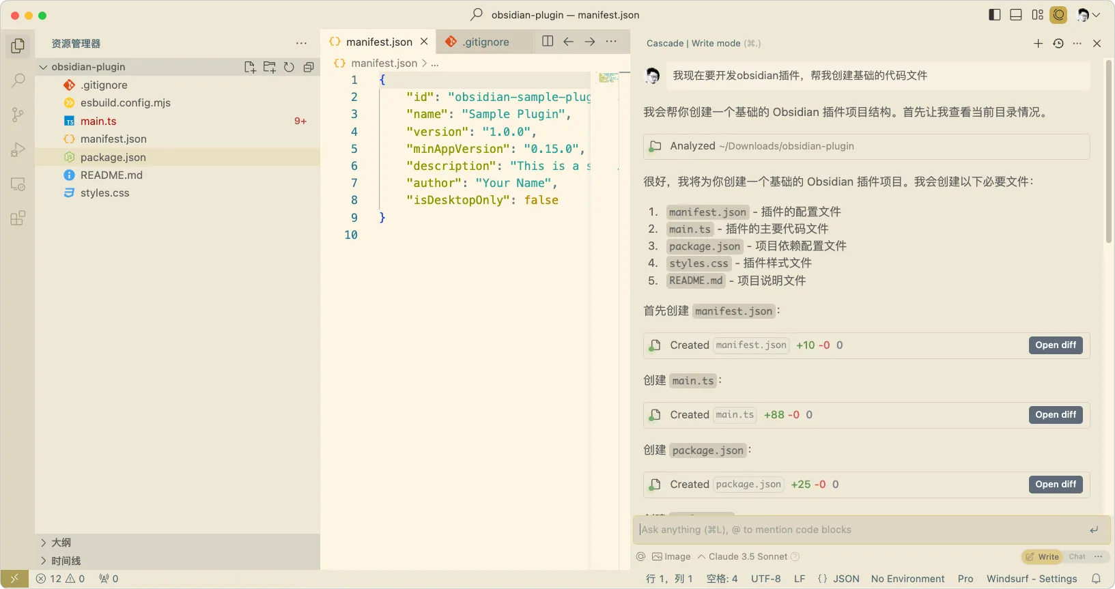Split the editor to the right
This screenshot has width=1115, height=589.
pyautogui.click(x=548, y=42)
